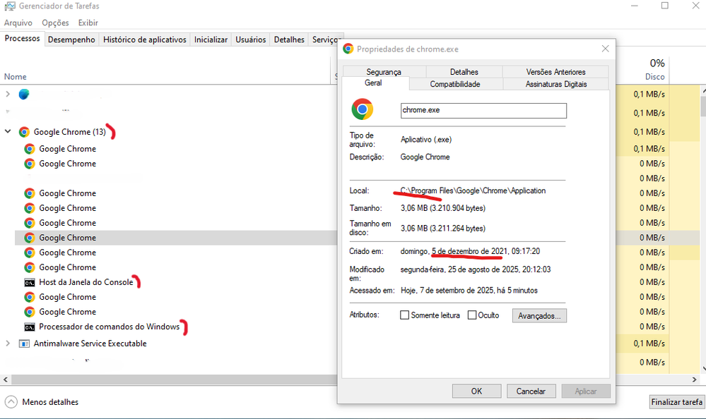This screenshot has width=706, height=419.
Task: Open the Opções menu
Action: pyautogui.click(x=55, y=23)
